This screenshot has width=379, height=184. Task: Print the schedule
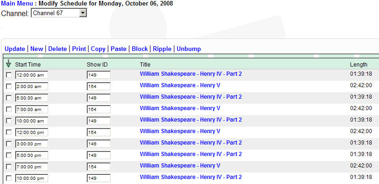pyautogui.click(x=79, y=49)
